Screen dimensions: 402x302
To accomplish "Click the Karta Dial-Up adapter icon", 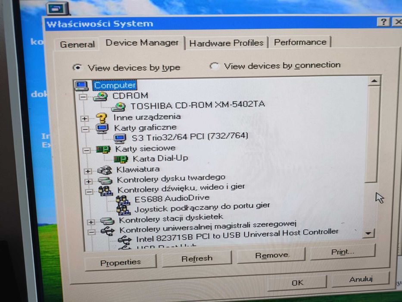I will (121, 159).
